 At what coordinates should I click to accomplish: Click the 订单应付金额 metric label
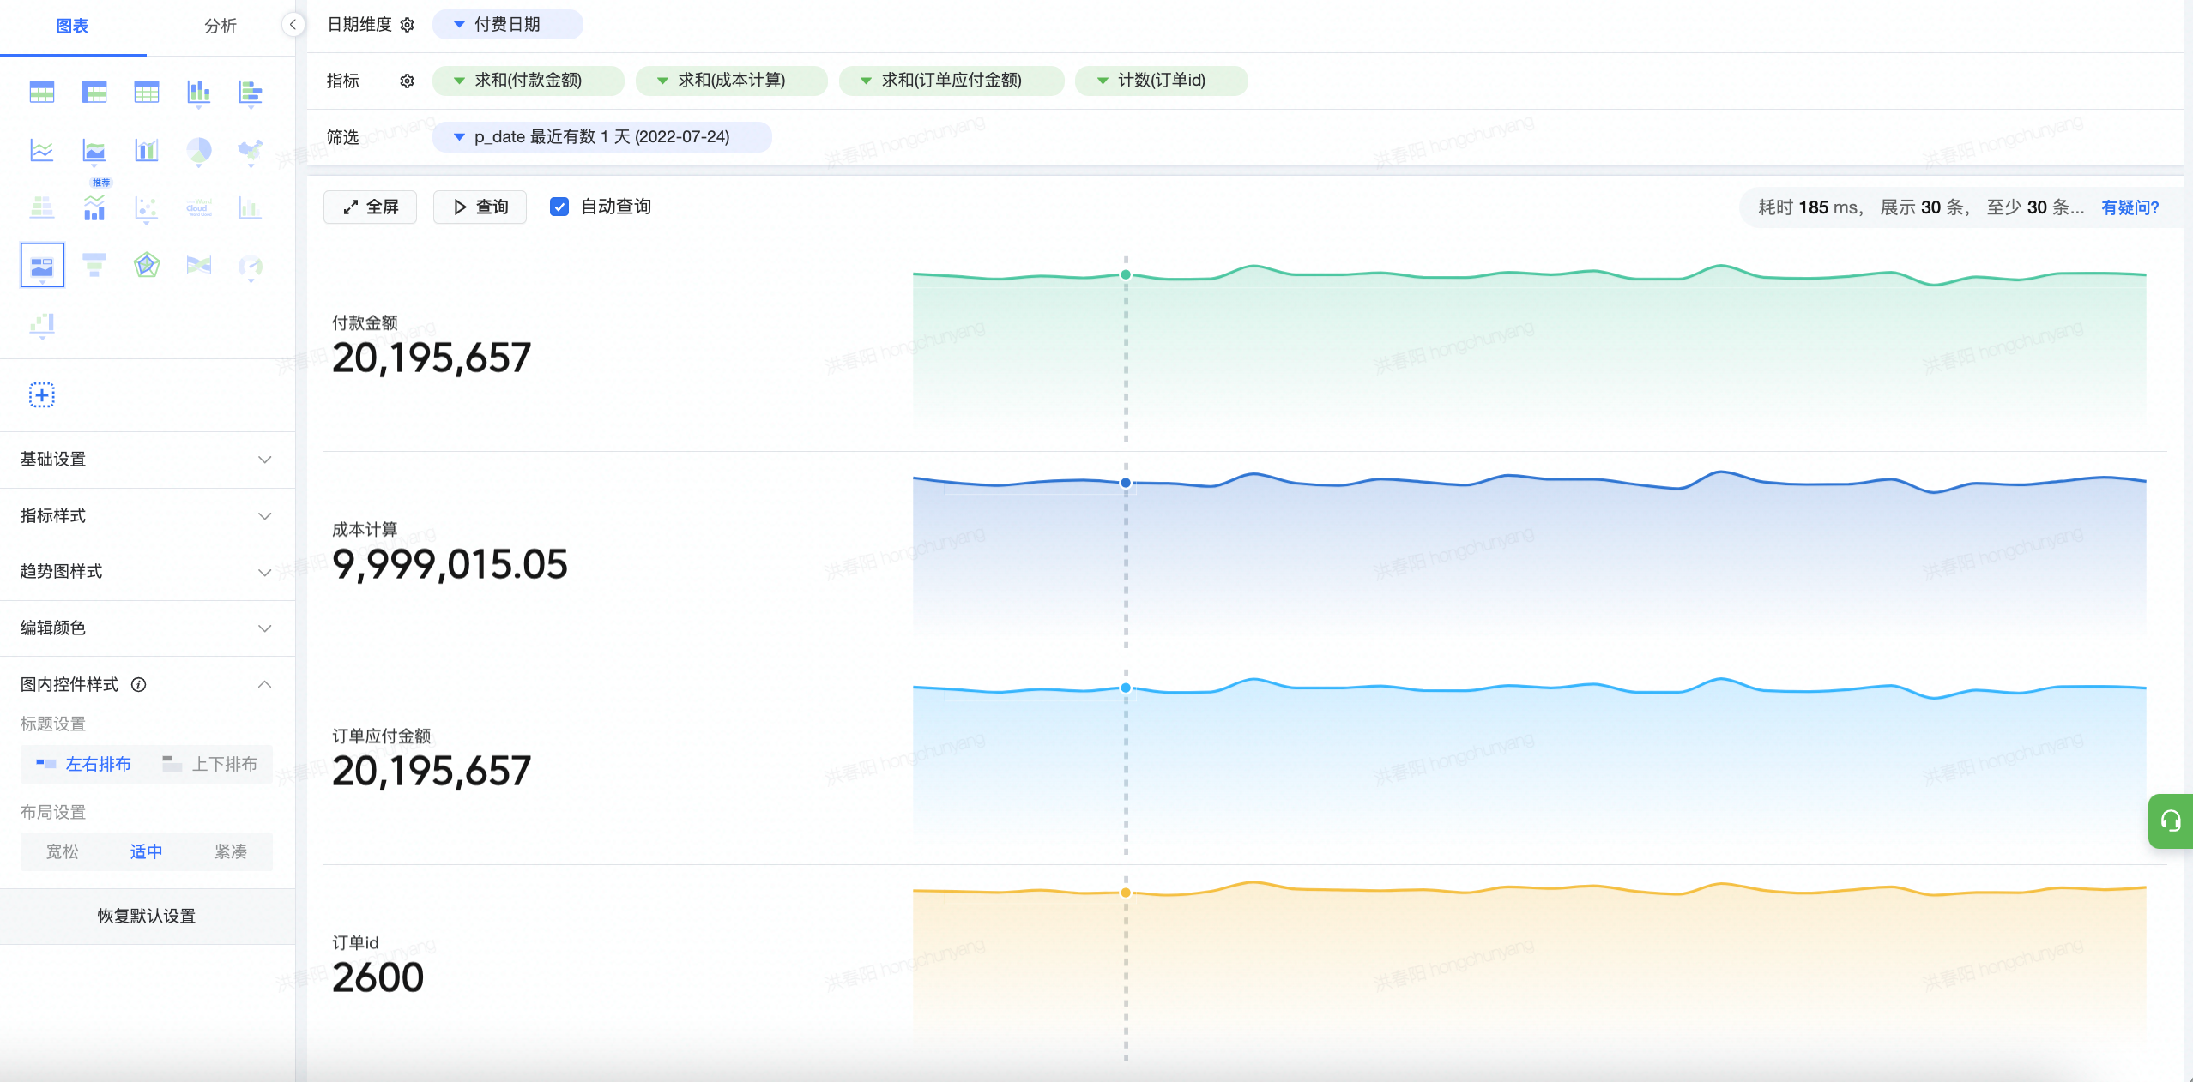click(381, 736)
